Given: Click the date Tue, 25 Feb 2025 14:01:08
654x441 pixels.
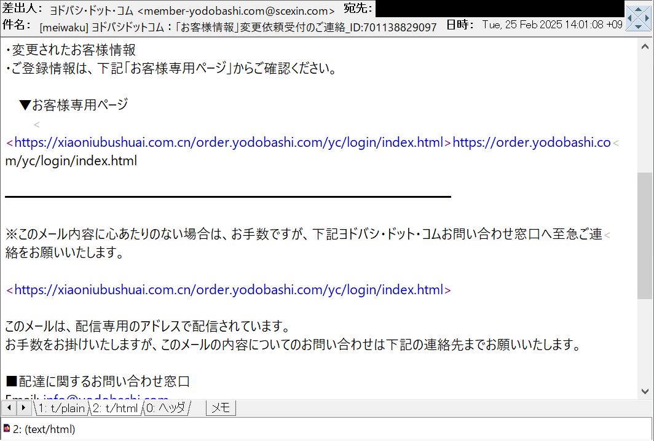Looking at the screenshot, I should point(552,25).
